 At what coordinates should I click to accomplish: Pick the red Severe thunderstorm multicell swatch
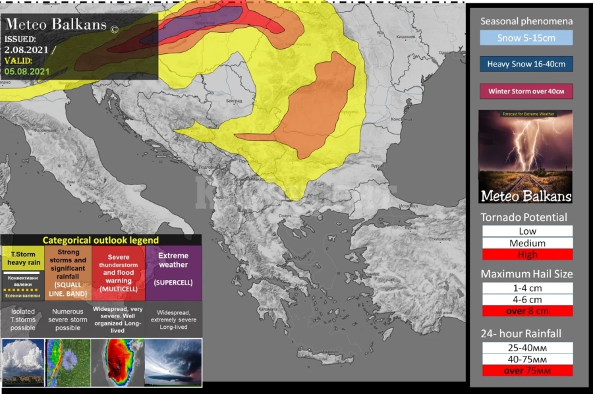pos(119,273)
